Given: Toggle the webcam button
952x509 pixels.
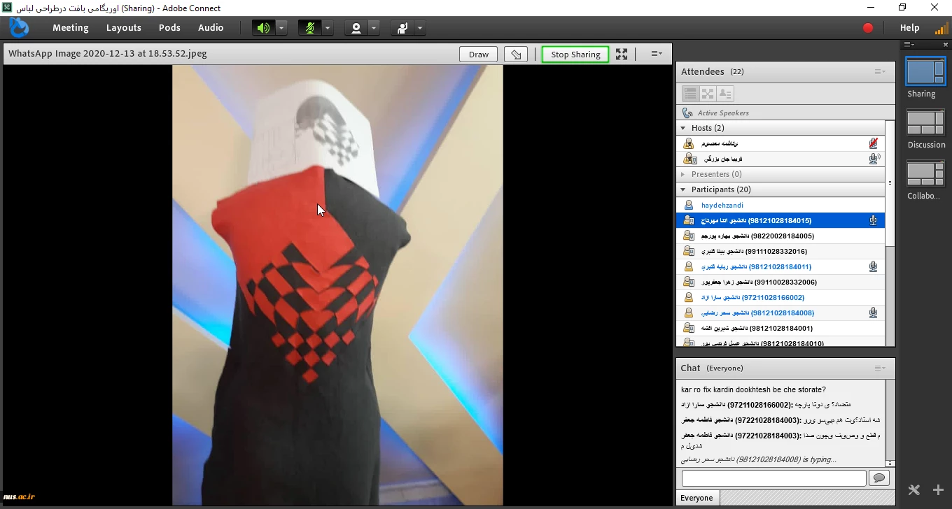Looking at the screenshot, I should point(356,28).
